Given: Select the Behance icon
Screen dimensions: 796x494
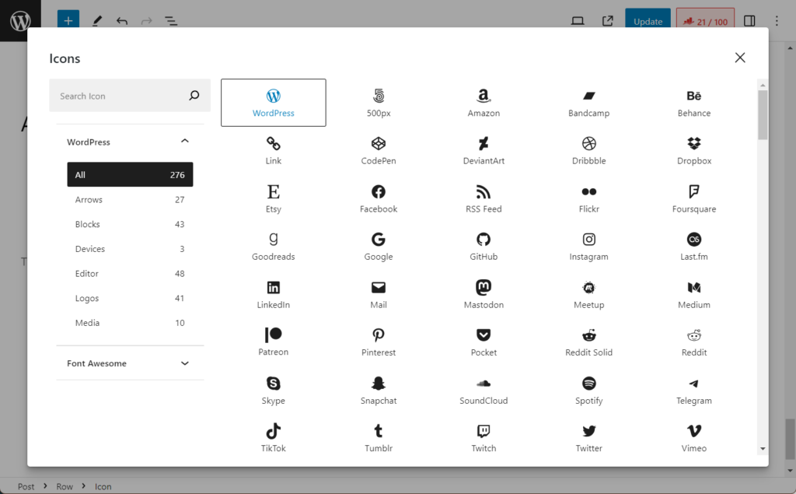Looking at the screenshot, I should 693,101.
